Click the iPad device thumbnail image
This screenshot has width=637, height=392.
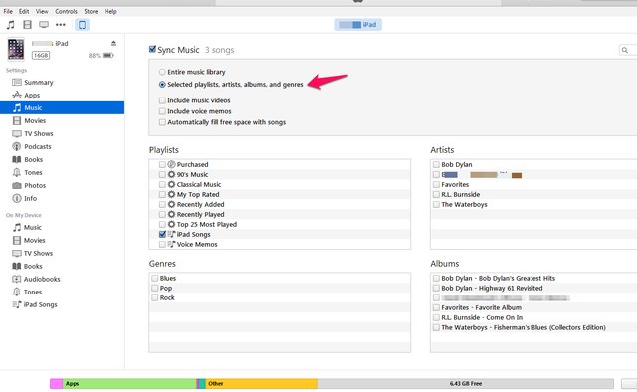(16, 49)
